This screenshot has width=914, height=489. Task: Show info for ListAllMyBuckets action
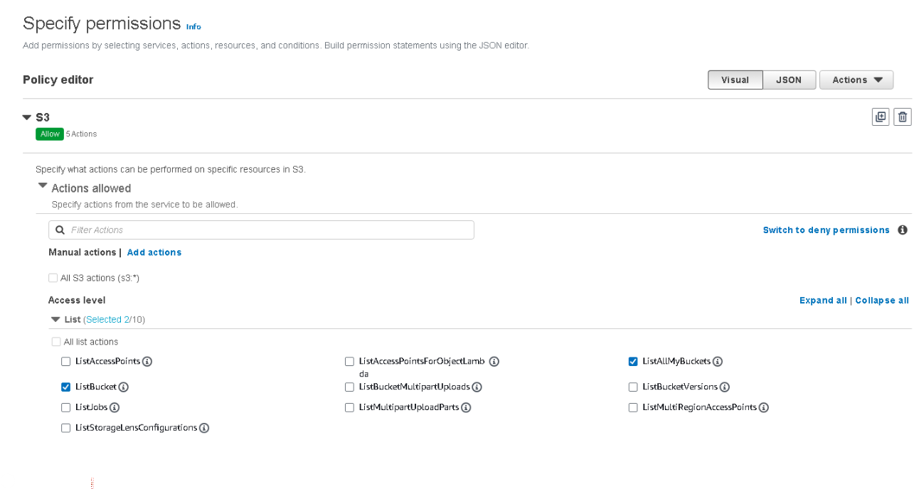coord(718,361)
